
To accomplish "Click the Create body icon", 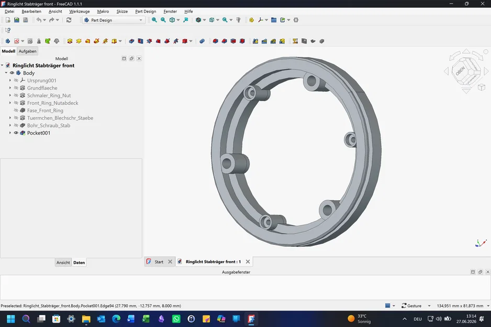I will 8,41.
